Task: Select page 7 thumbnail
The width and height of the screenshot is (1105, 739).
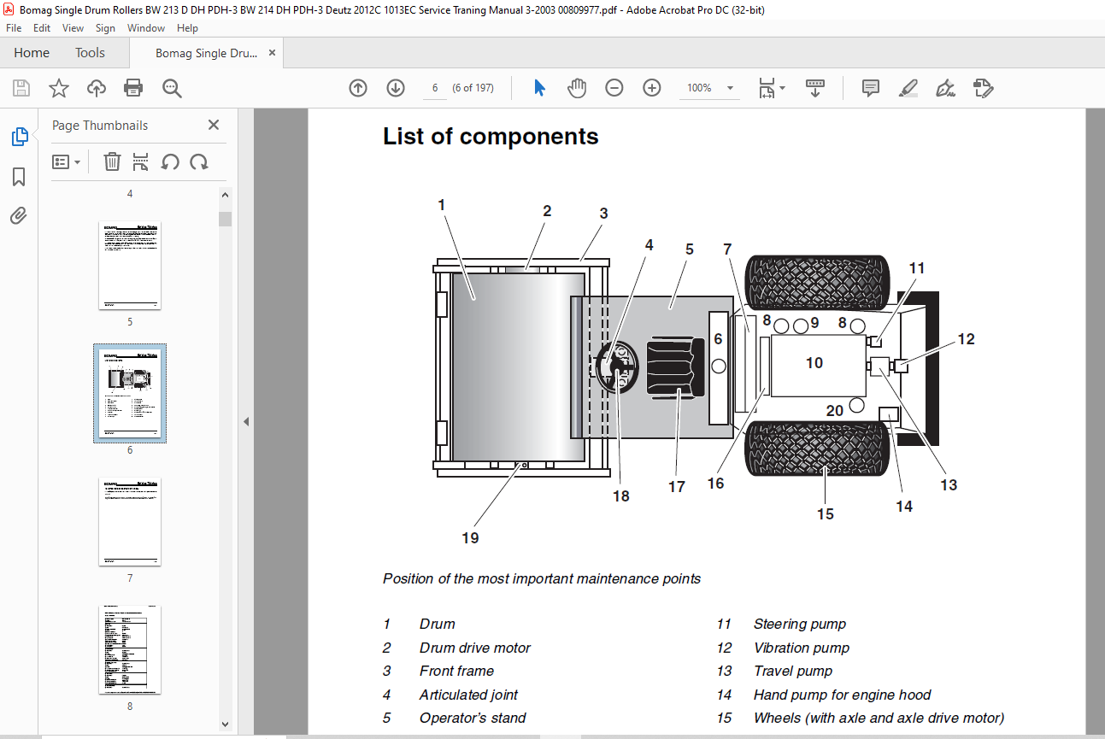Action: click(130, 522)
